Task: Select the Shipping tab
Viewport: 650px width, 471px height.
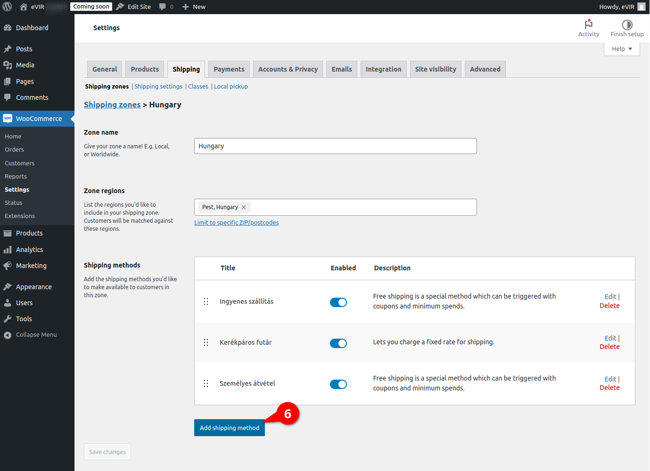Action: click(186, 69)
